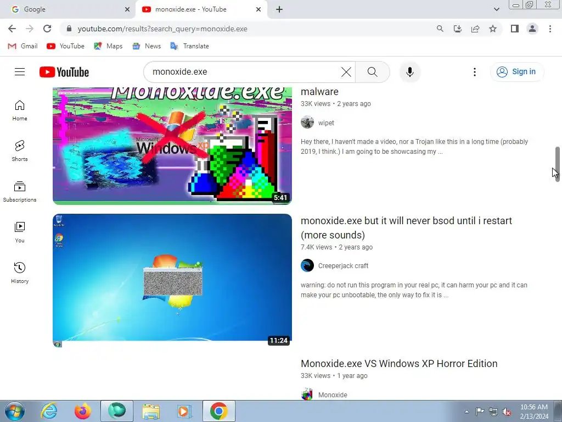The height and width of the screenshot is (422, 562).
Task: Click the magnifier search button
Action: pos(373,72)
